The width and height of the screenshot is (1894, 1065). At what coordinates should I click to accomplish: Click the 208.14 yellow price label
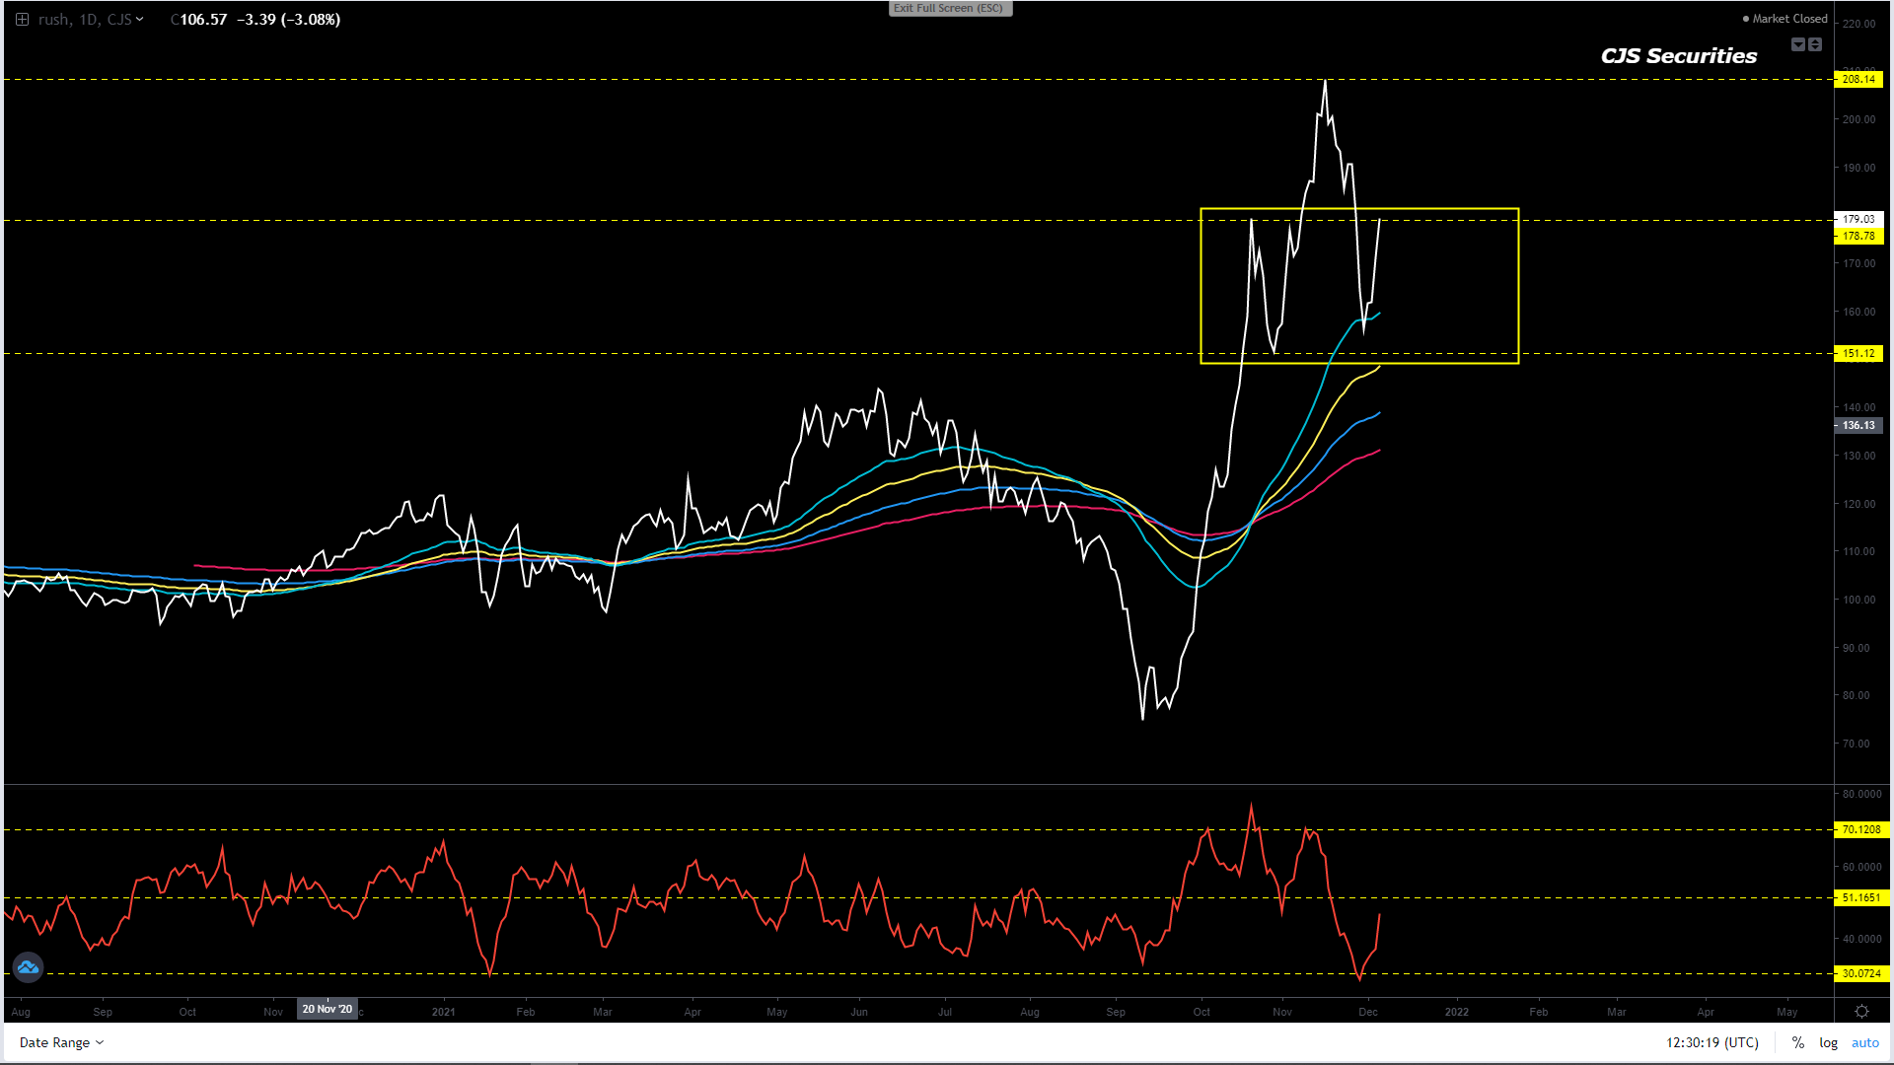point(1858,79)
